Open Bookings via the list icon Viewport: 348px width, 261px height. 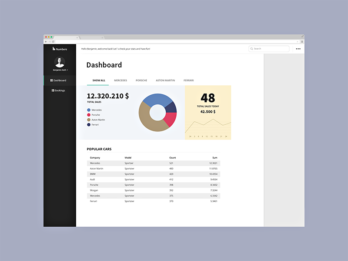point(52,90)
